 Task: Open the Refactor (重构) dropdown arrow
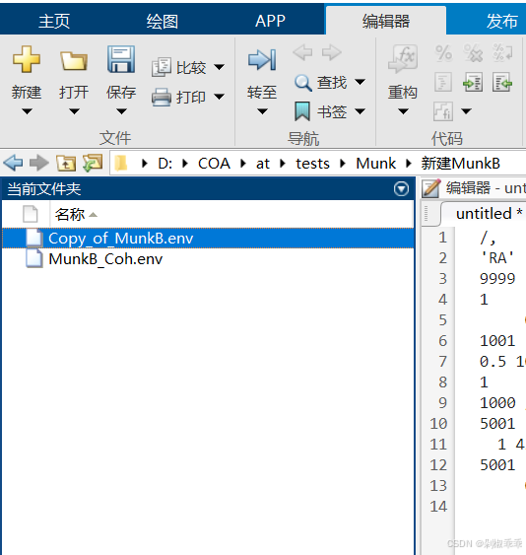coord(403,111)
